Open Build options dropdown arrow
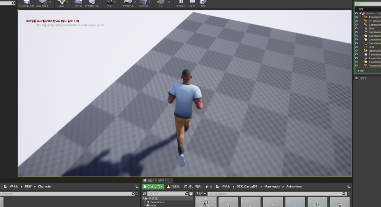Image resolution: width=381 pixels, height=207 pixels. (169, 2)
